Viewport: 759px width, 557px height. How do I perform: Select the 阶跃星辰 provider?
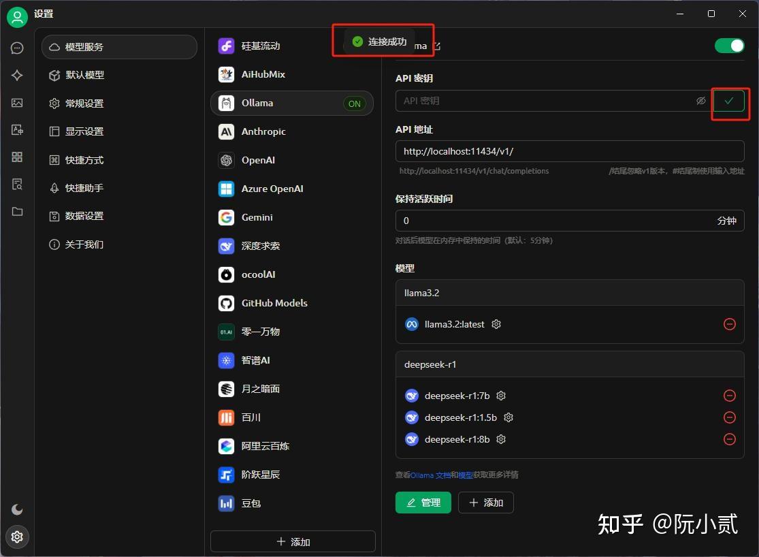pyautogui.click(x=292, y=475)
